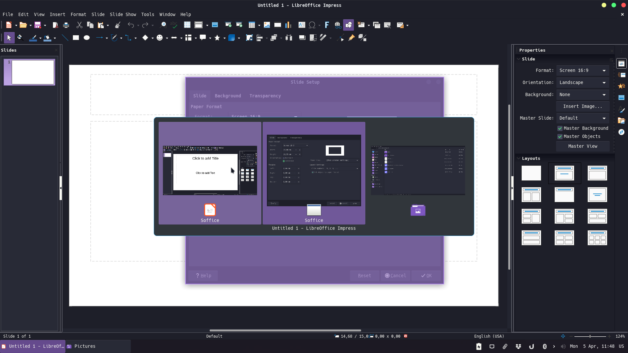The image size is (628, 353).
Task: Click the Insert Table icon
Action: pos(252,25)
